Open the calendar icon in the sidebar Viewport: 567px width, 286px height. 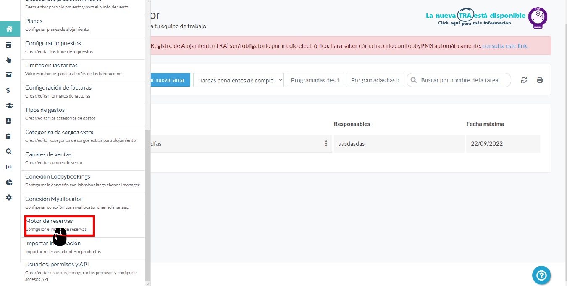9,45
